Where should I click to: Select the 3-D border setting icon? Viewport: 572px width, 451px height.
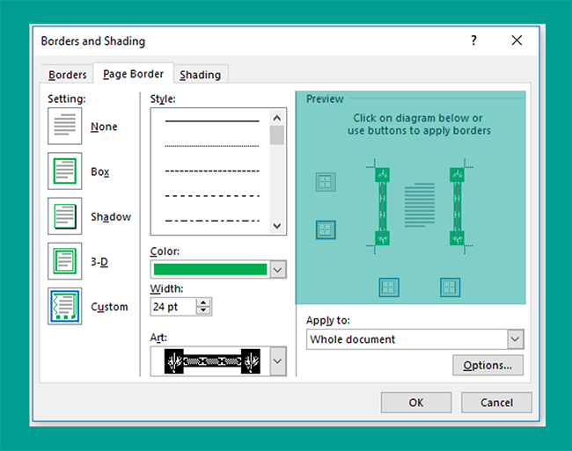pyautogui.click(x=64, y=261)
